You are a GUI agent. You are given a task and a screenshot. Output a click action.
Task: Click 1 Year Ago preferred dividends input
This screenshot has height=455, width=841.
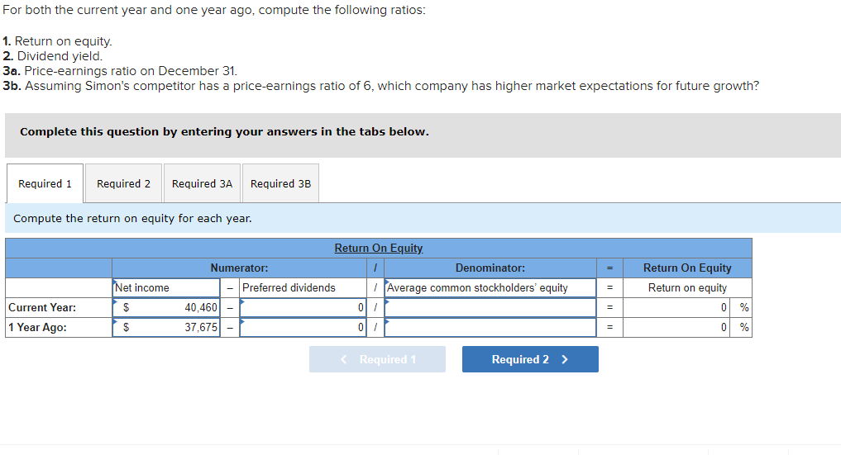pyautogui.click(x=303, y=327)
